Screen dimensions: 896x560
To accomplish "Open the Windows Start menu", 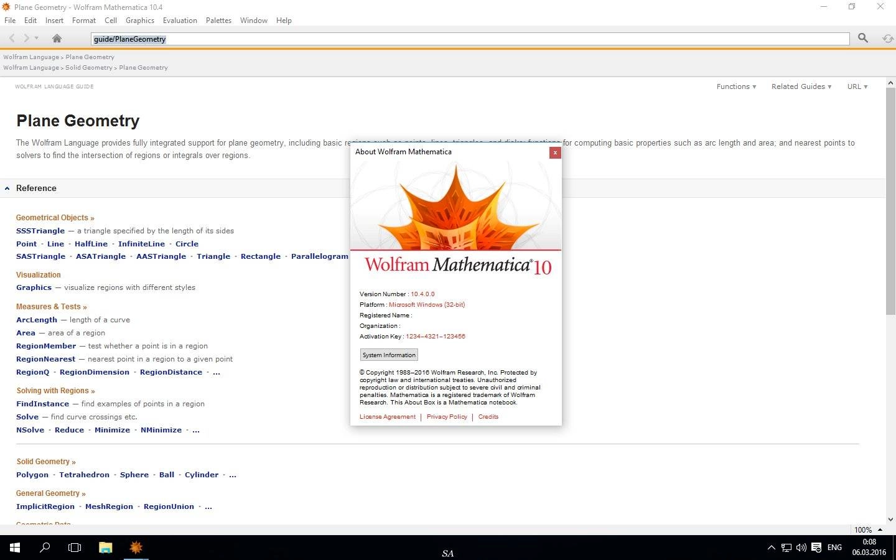I will [x=15, y=548].
